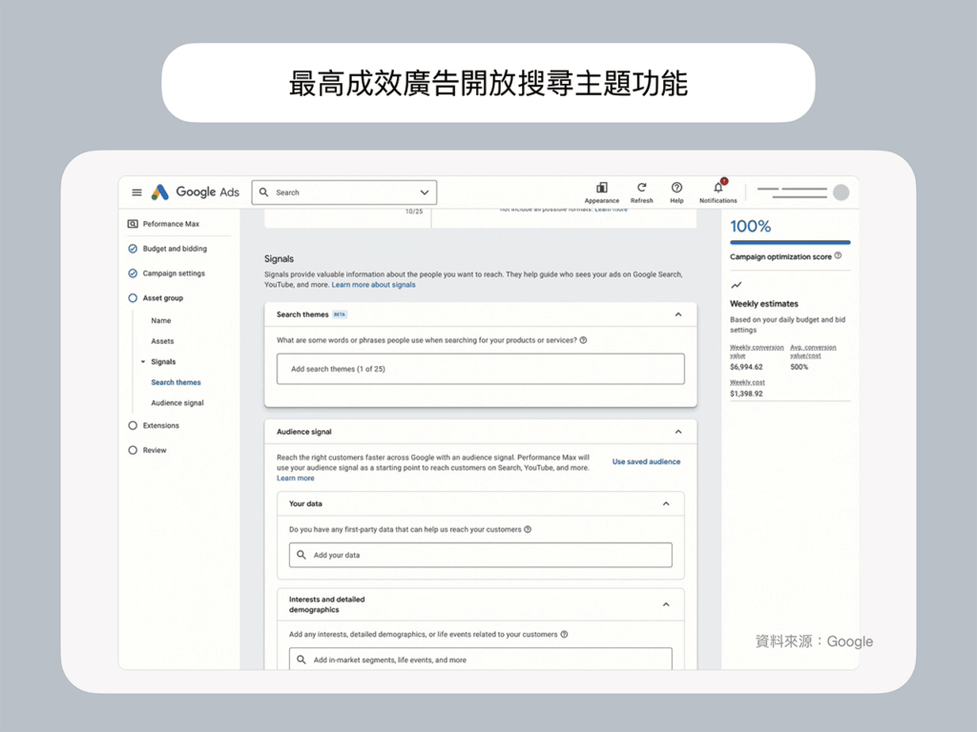977x732 pixels.
Task: Select Performance Max in sidebar
Action: [x=171, y=224]
